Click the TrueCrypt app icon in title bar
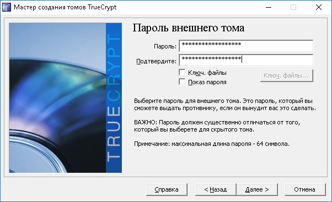Viewport: 332px width, 202px height. (x=7, y=7)
